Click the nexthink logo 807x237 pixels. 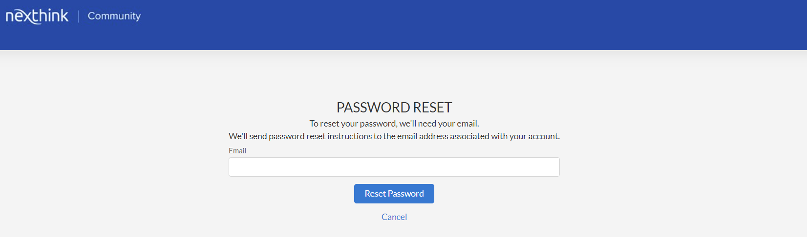coord(37,16)
